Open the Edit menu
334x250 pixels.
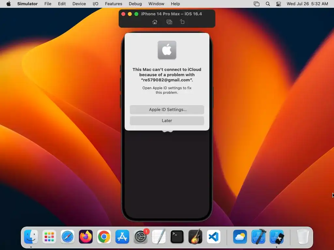click(62, 4)
